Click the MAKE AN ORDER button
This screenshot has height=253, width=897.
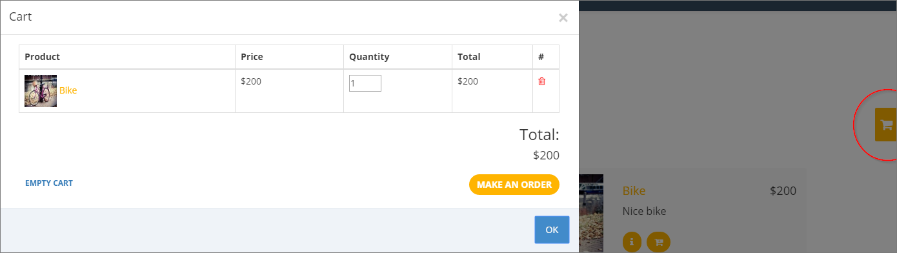[x=514, y=185]
